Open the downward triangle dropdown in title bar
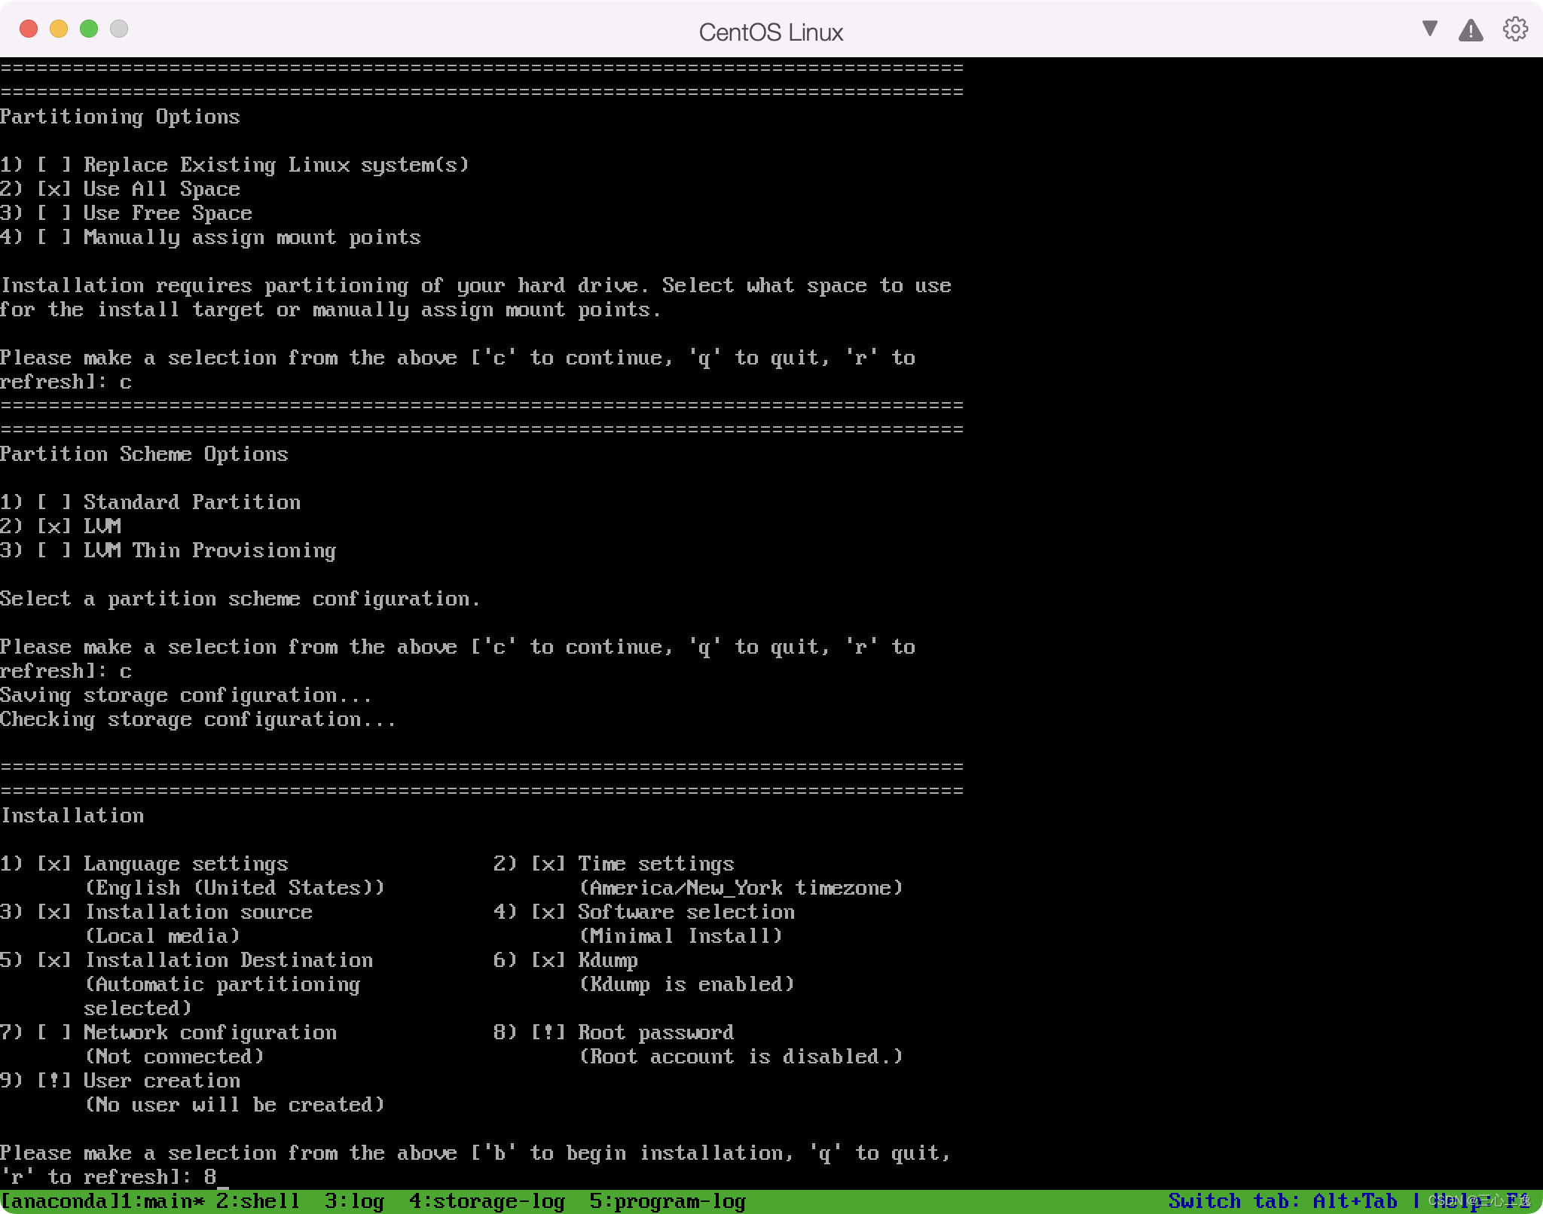The width and height of the screenshot is (1543, 1214). [1429, 29]
